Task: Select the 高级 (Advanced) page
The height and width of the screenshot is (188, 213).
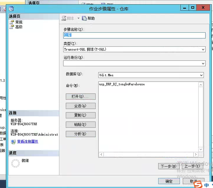Action: pyautogui.click(x=18, y=27)
